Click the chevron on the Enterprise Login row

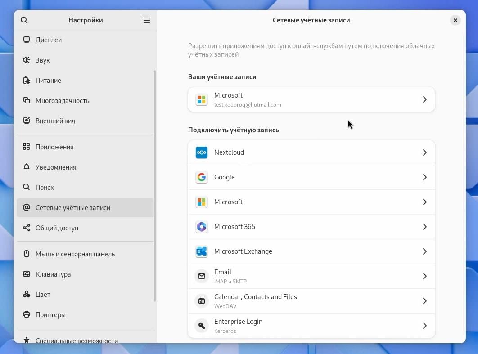(424, 326)
